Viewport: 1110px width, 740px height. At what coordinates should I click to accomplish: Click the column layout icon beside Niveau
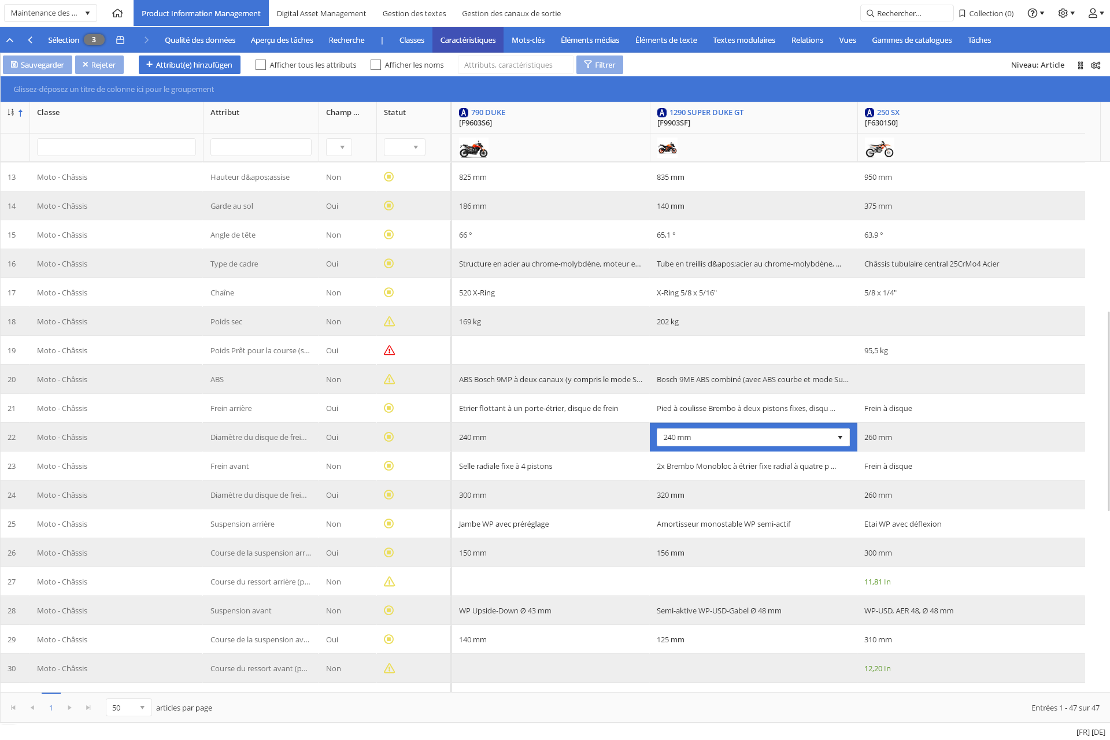click(x=1081, y=65)
